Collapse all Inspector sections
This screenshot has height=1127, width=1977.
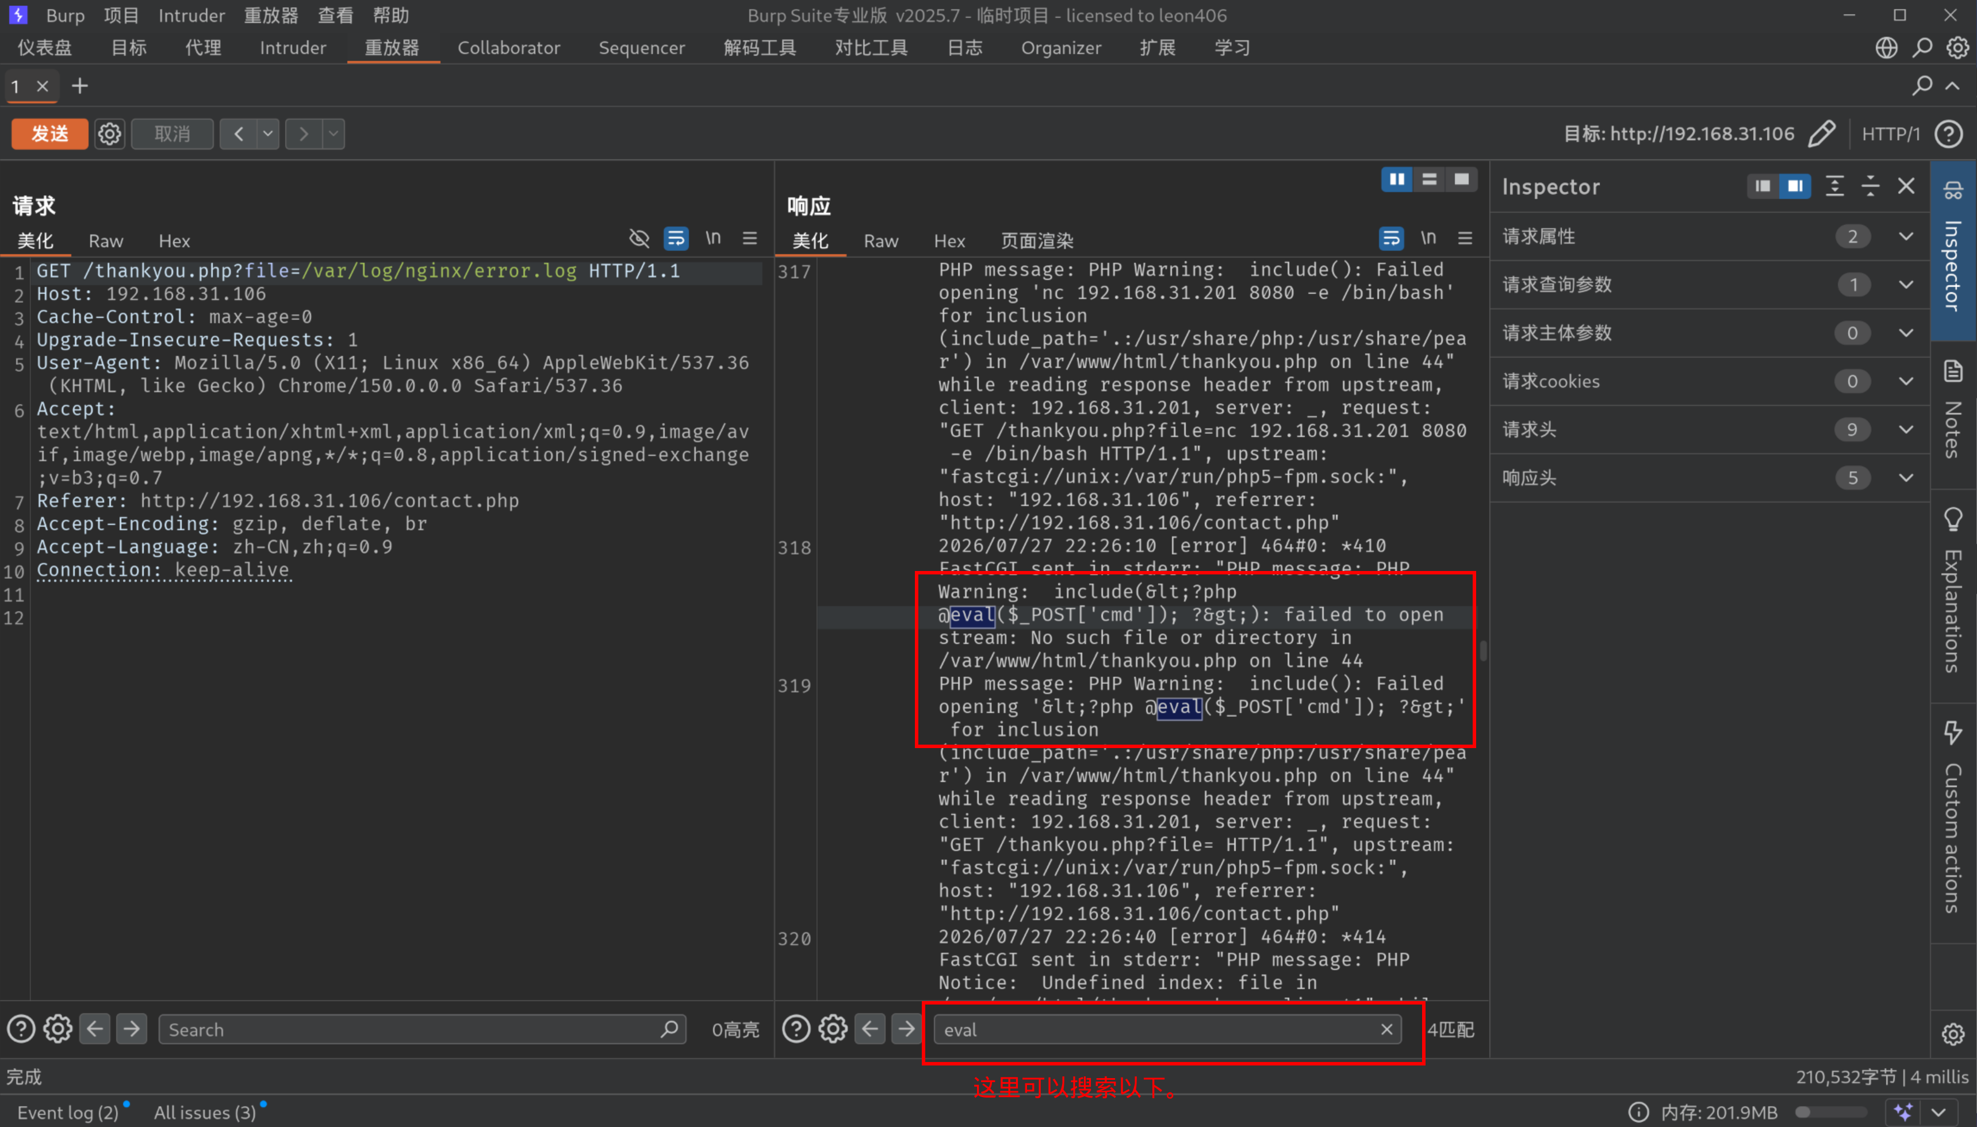[x=1870, y=186]
